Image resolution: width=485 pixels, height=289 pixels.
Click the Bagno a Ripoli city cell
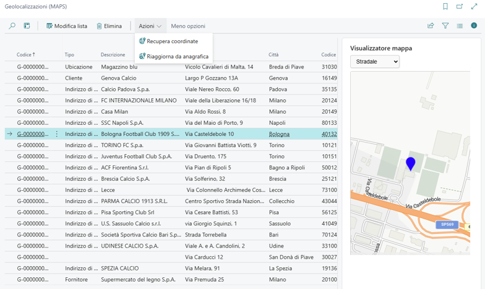287,168
